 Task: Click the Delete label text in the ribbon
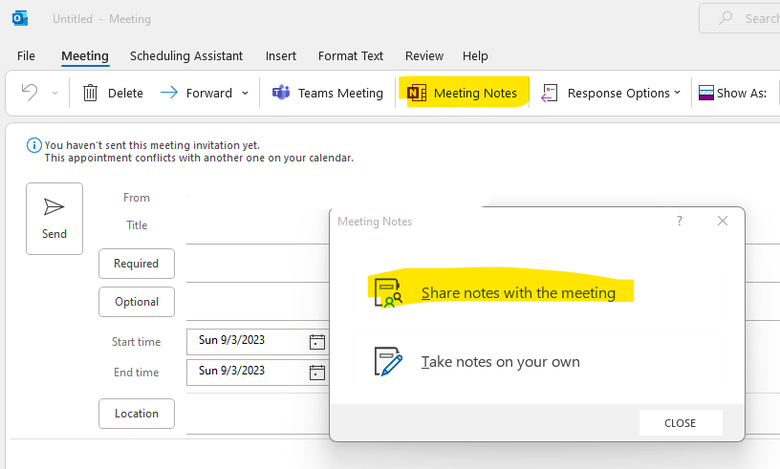pyautogui.click(x=125, y=93)
